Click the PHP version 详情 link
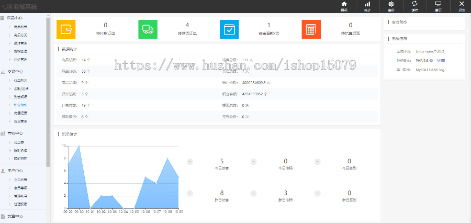This screenshot has height=223, width=471. pos(441,61)
